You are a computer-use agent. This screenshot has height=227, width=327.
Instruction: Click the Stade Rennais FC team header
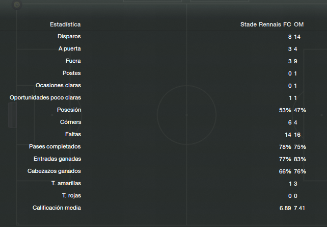pyautogui.click(x=265, y=24)
